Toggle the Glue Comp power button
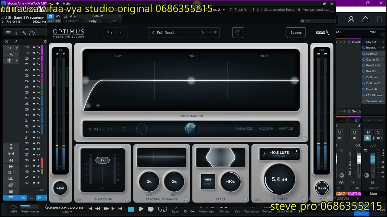 point(127,199)
